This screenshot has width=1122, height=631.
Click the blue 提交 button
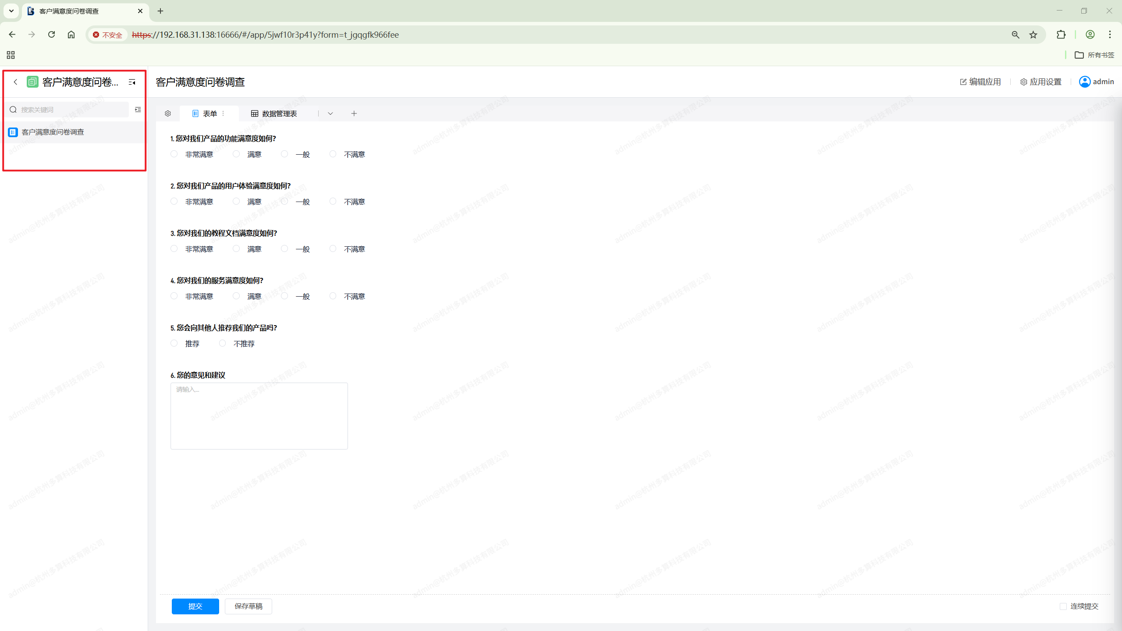[x=195, y=606]
